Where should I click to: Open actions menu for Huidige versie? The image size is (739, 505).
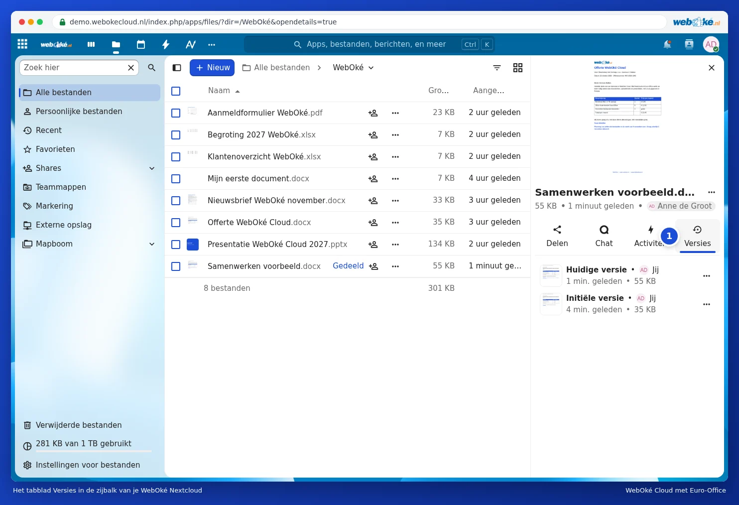[x=707, y=275]
